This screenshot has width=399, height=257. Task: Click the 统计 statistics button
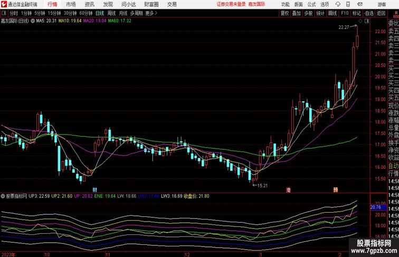coord(320,13)
